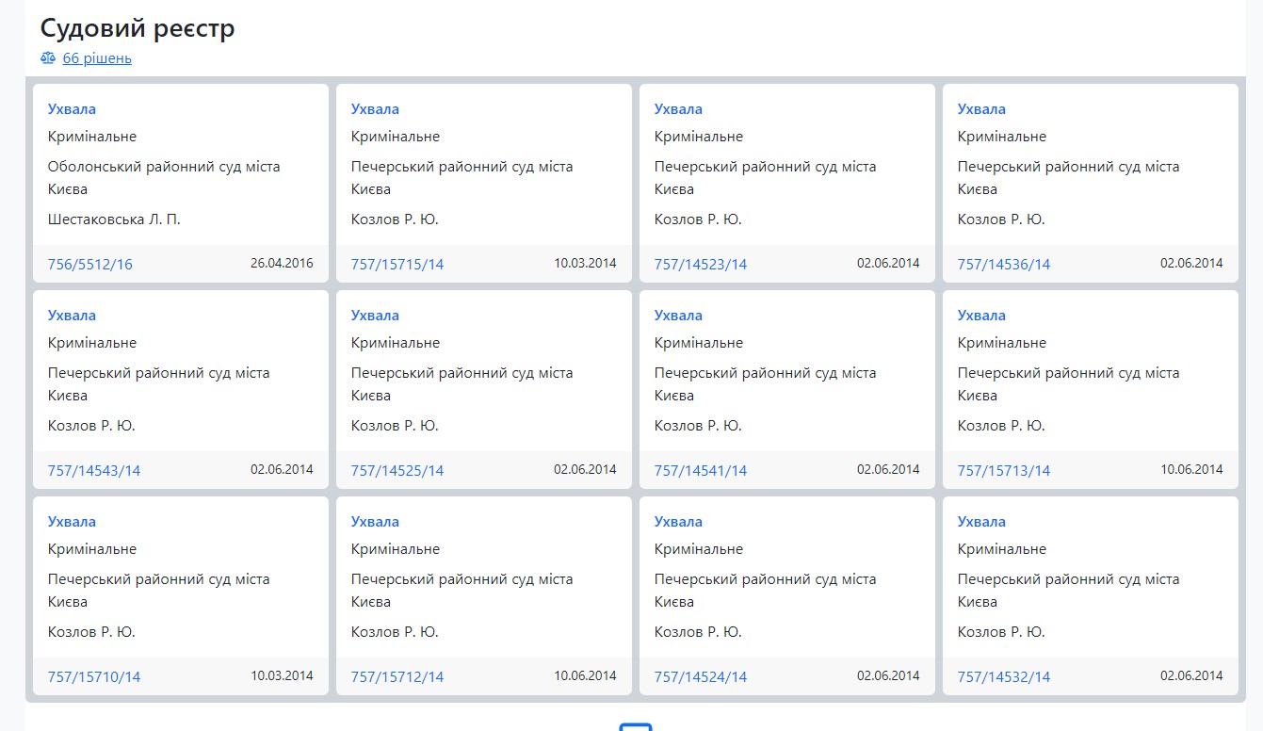
Task: Open Ухвала heading of the 757/14532/14 card
Action: click(x=981, y=522)
